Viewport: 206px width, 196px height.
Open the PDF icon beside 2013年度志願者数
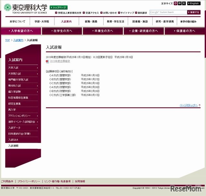click(47, 61)
